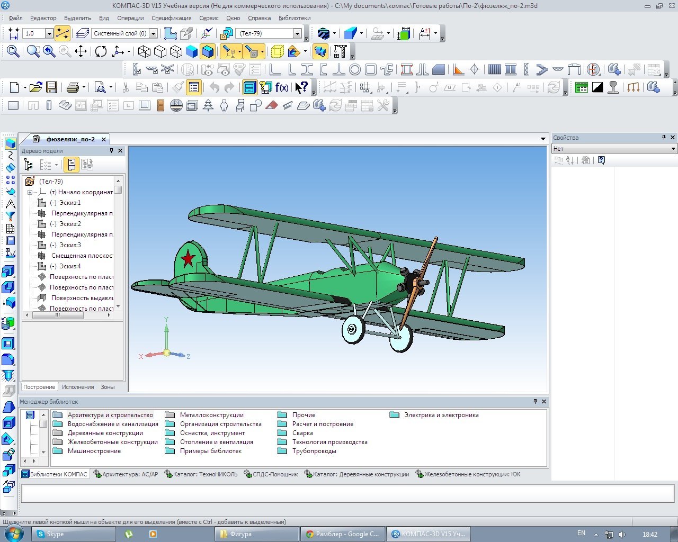The image size is (678, 542).
Task: Open the Машиностроение library folder
Action: coord(94,451)
